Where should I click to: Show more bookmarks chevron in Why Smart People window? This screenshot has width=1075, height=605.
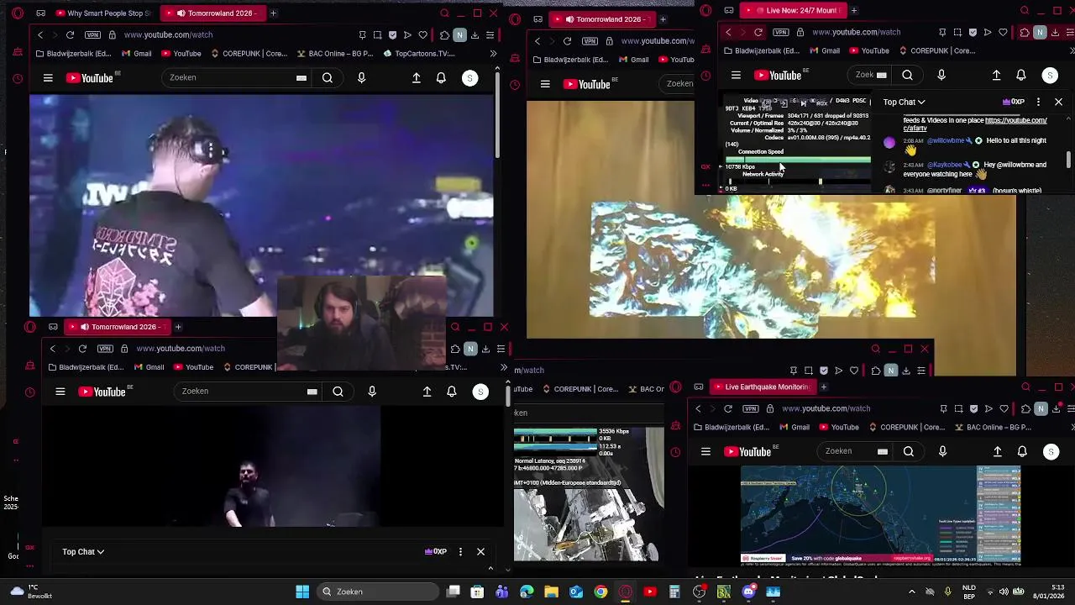[x=493, y=54]
